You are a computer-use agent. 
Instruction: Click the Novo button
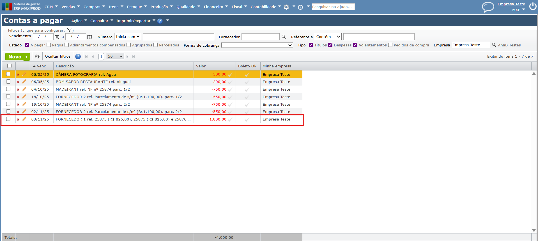pyautogui.click(x=15, y=57)
